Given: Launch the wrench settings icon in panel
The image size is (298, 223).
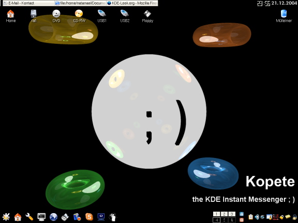Looking at the screenshot, I should tap(29, 217).
